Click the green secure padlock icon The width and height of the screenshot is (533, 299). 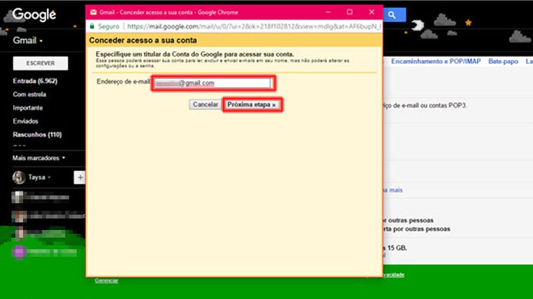(x=92, y=26)
